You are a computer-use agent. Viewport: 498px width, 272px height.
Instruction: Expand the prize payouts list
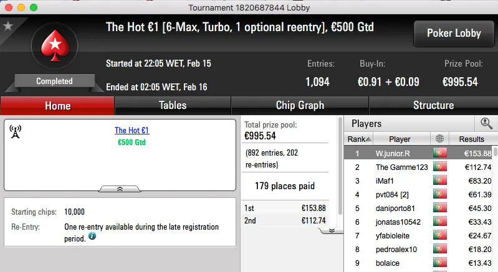pyautogui.click(x=332, y=230)
